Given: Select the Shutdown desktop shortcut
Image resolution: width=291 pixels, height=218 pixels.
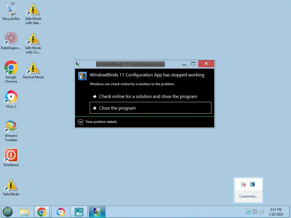Looking at the screenshot, I should pyautogui.click(x=11, y=158).
